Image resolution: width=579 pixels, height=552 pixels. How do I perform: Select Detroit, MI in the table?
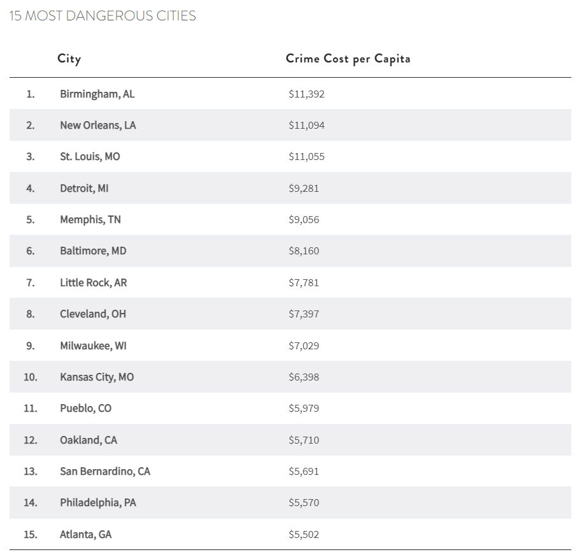point(84,189)
